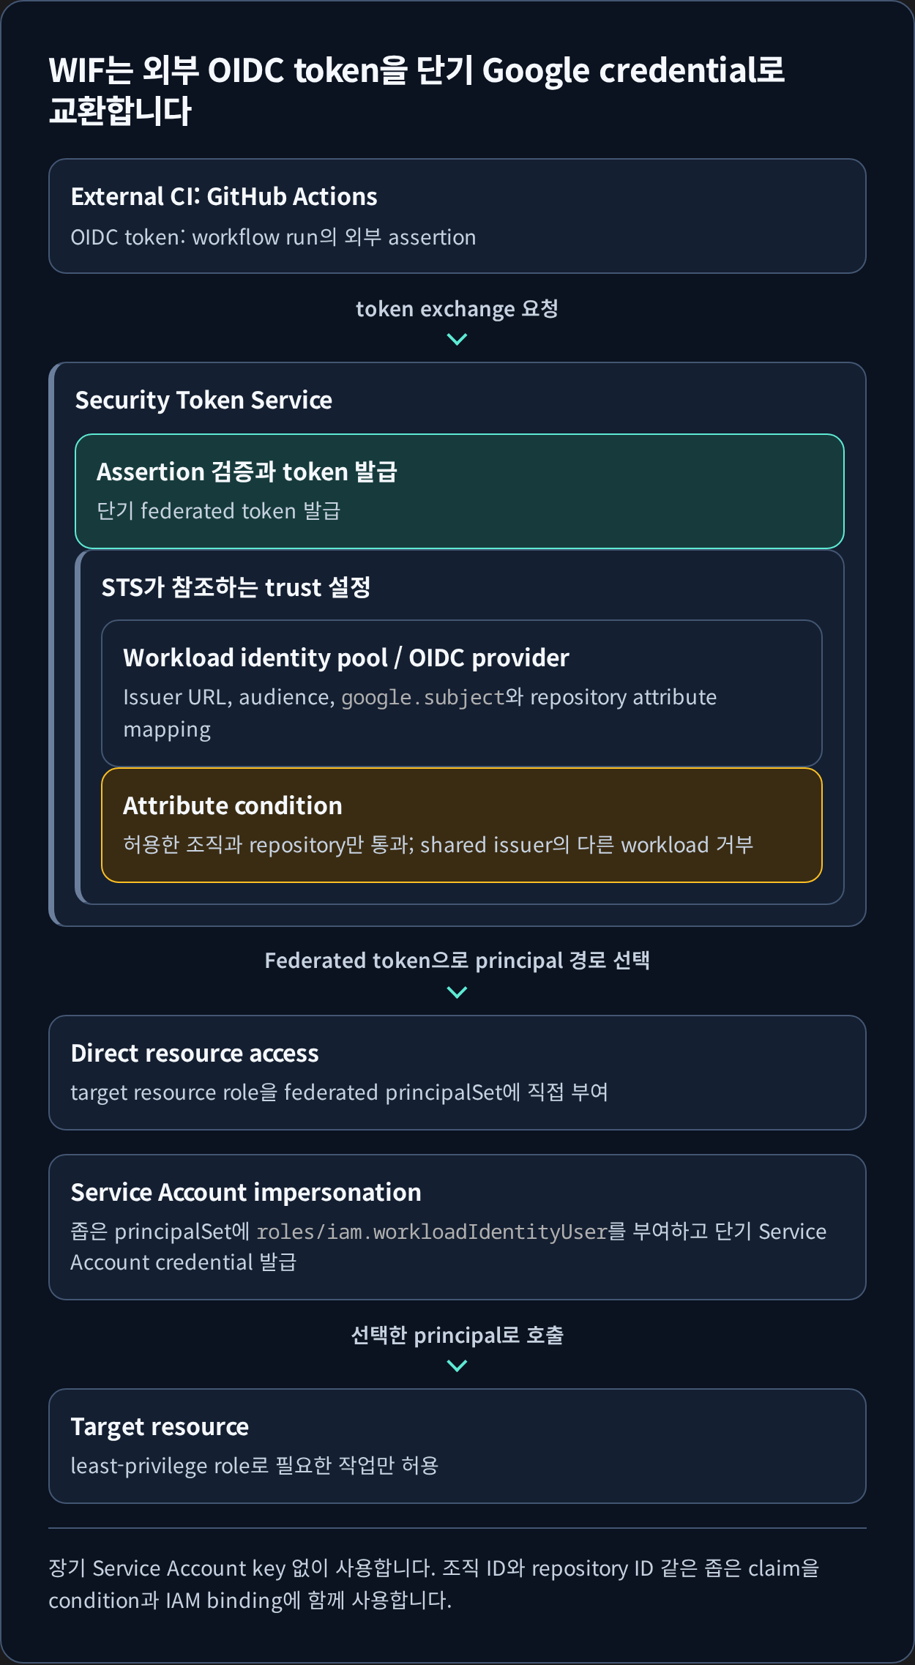This screenshot has height=1665, width=915.
Task: Click the chevron below token exchange 요청
Action: [457, 339]
